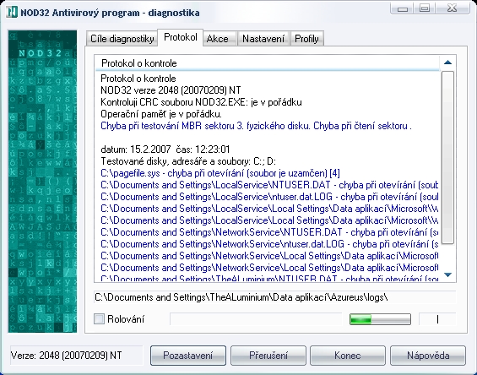Click the NOD32 matrix banner image
This screenshot has width=477, height=375.
42,181
